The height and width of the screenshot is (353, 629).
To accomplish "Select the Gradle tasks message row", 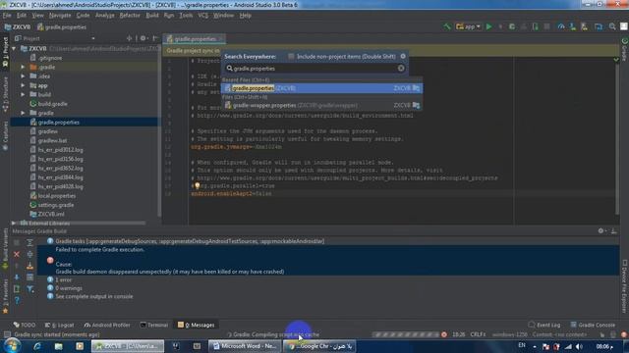I will [x=327, y=241].
